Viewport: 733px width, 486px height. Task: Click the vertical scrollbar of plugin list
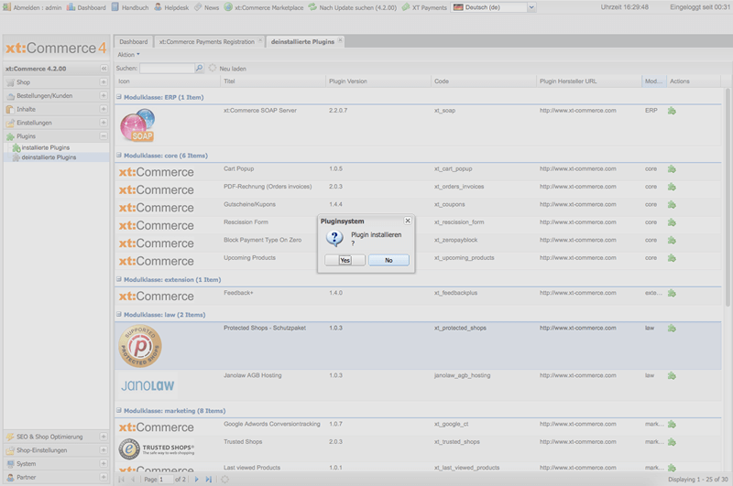(x=728, y=196)
